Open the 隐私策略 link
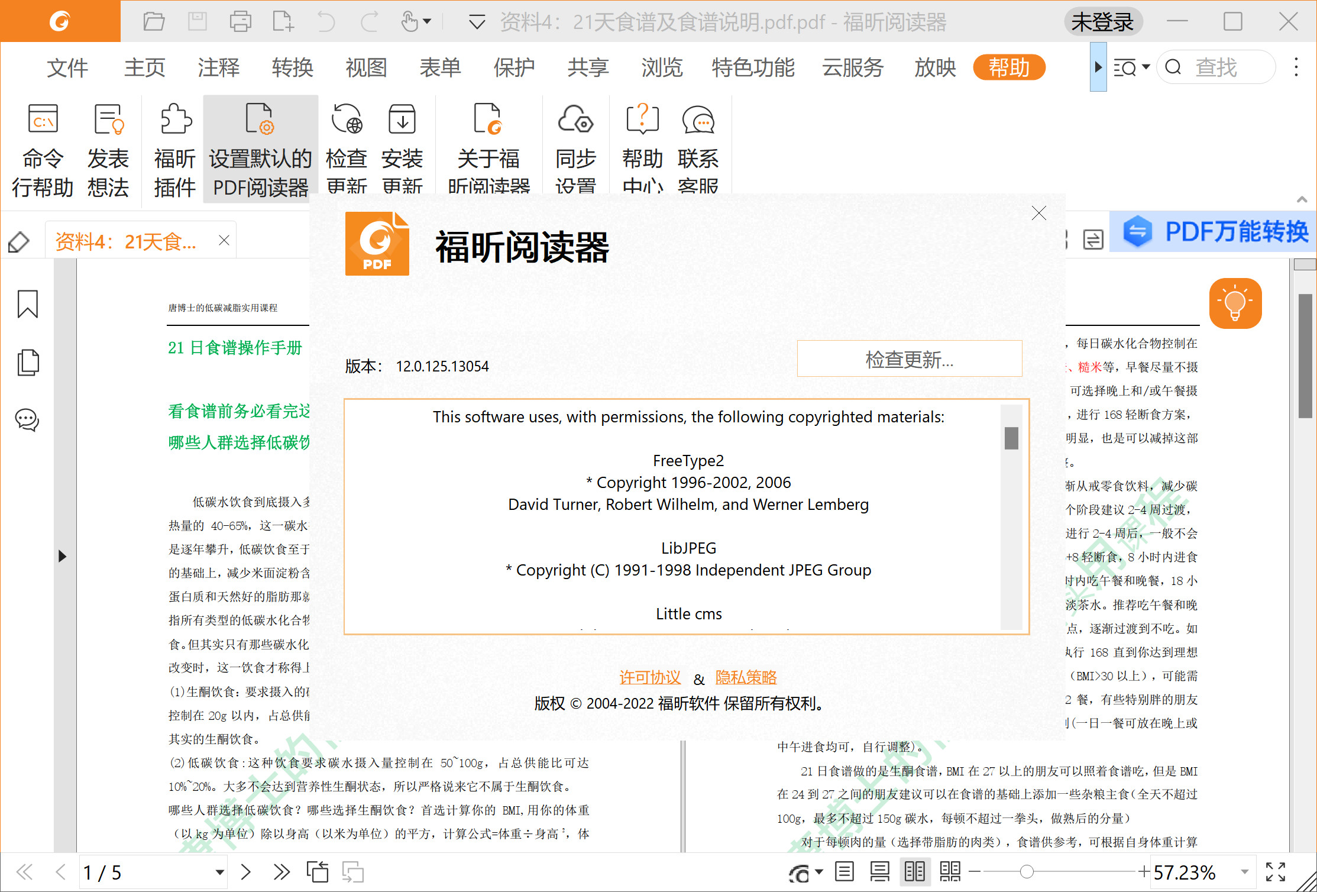The image size is (1317, 892). (746, 677)
